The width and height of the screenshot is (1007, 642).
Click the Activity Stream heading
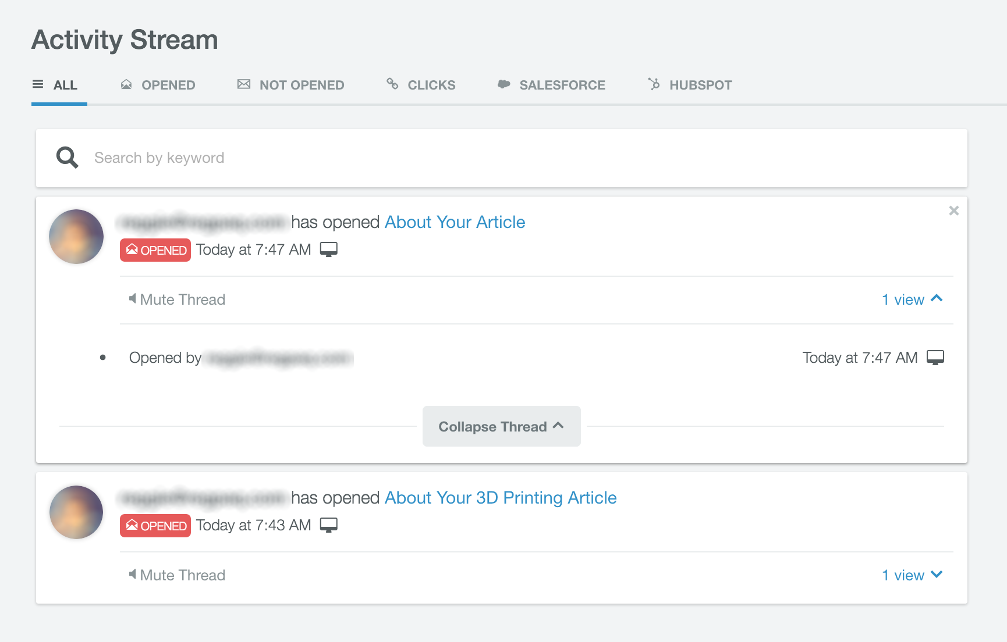[125, 40]
